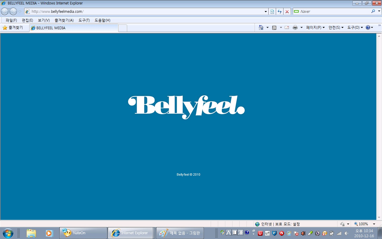Click the vertical scrollbar down arrow
The width and height of the screenshot is (382, 239).
tap(379, 217)
